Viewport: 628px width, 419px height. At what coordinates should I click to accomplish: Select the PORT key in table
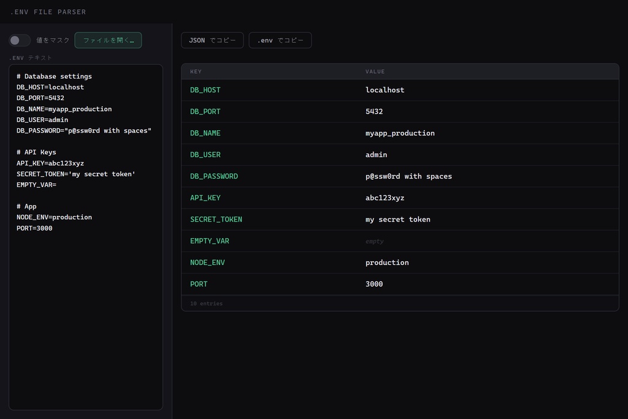199,284
